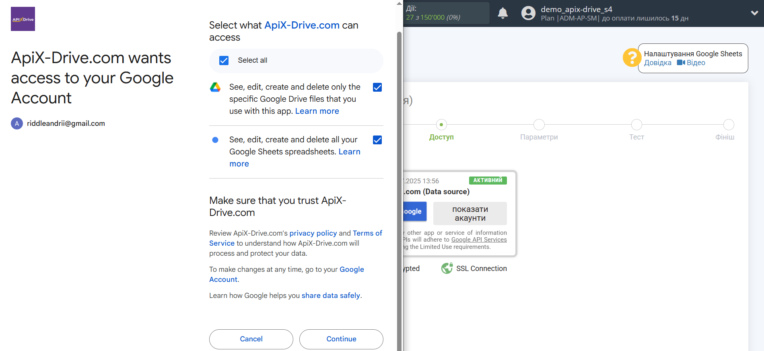Click the scrollbar up arrow
This screenshot has height=351, width=764.
coord(399,4)
